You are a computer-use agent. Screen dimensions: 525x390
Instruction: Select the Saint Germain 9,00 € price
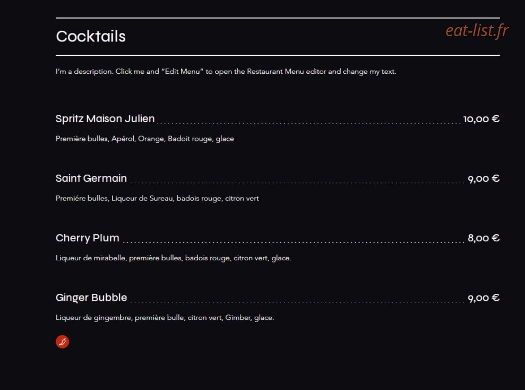484,179
